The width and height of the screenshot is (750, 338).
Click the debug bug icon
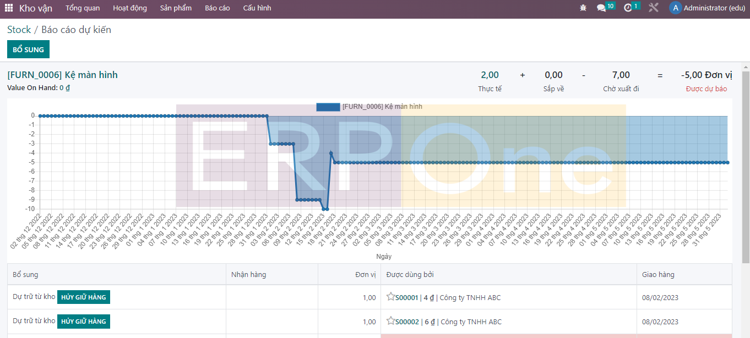tap(583, 8)
